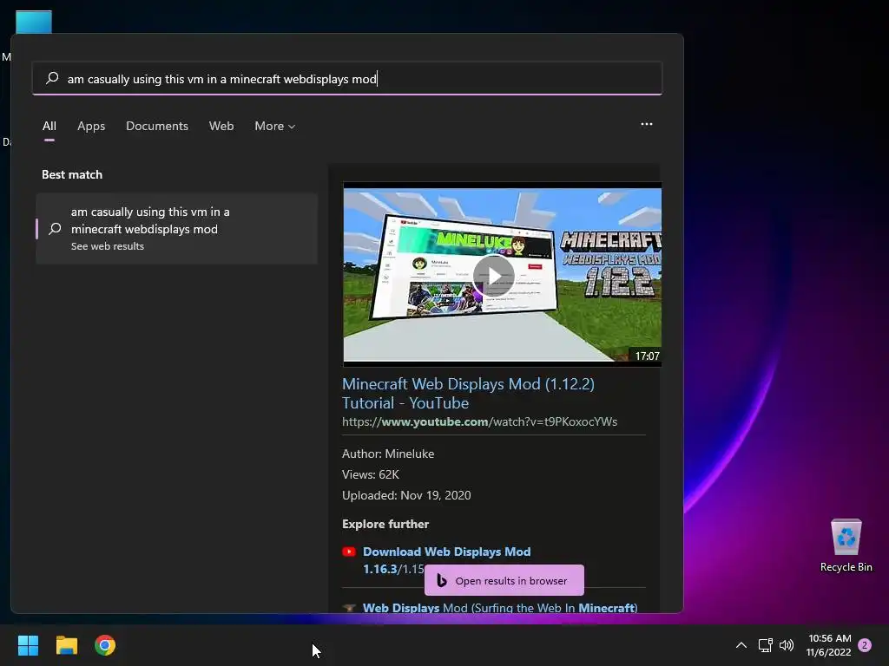Image resolution: width=889 pixels, height=666 pixels.
Task: Click the 17:07 video duration label
Action: pyautogui.click(x=647, y=356)
